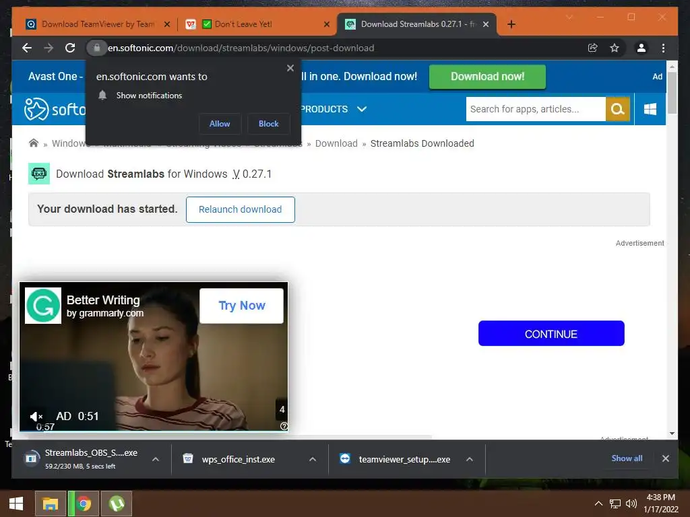690x517 pixels.
Task: Click Relaunch download button
Action: [x=241, y=210]
